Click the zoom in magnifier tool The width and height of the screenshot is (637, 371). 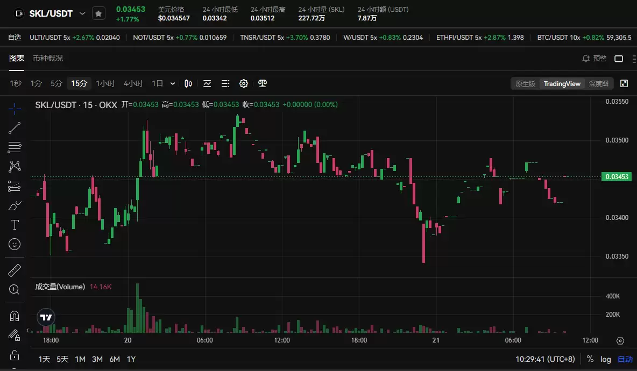pyautogui.click(x=15, y=290)
